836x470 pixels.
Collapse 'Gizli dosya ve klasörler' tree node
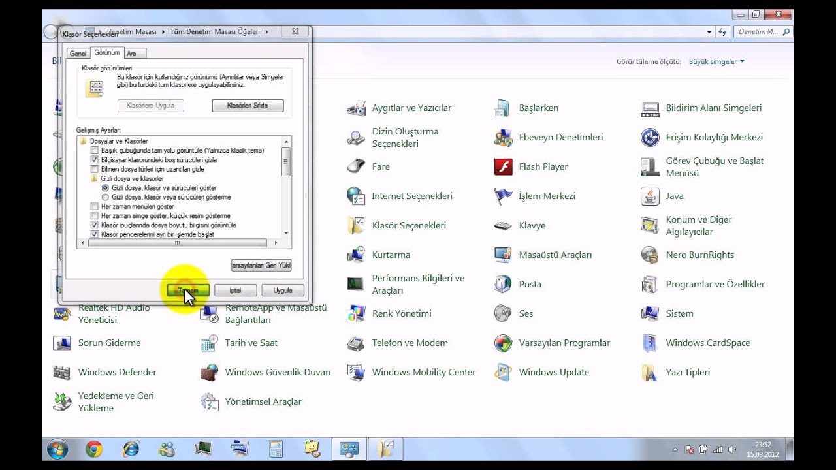coord(128,178)
